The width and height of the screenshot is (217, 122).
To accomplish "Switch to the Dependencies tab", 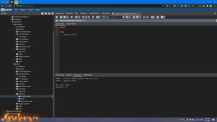I will pos(94,14).
